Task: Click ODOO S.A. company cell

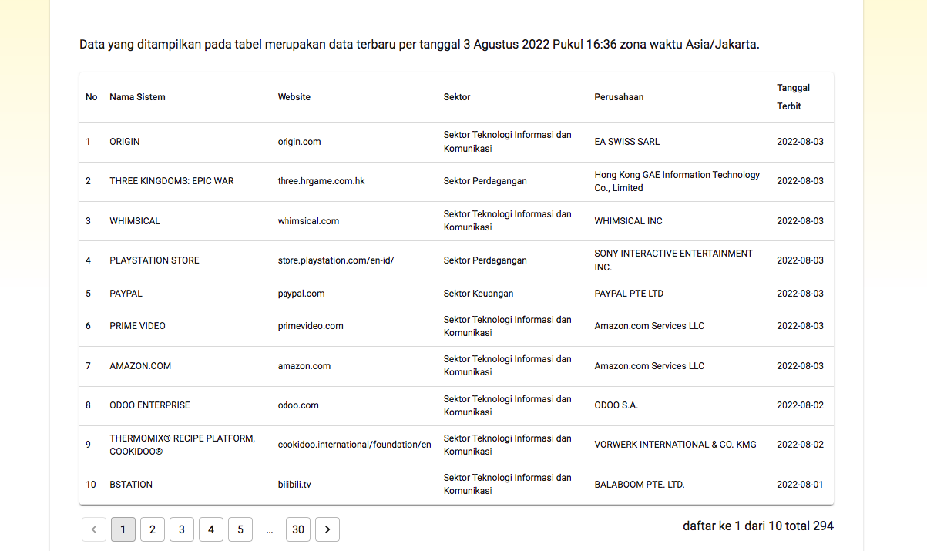Action: (616, 405)
